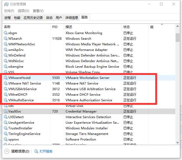Click the gear icon beside WinDefend

coord(6,55)
